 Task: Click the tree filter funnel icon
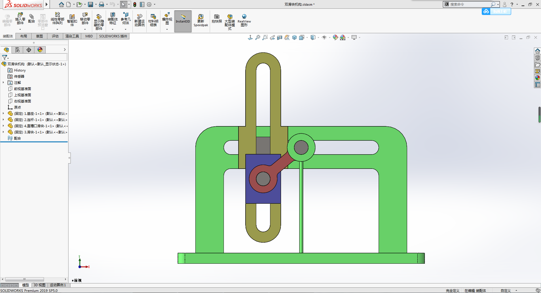click(x=5, y=57)
